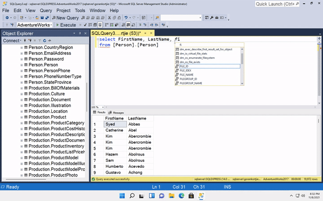Open the Help menu
This screenshot has height=201, width=323.
pos(114,11)
